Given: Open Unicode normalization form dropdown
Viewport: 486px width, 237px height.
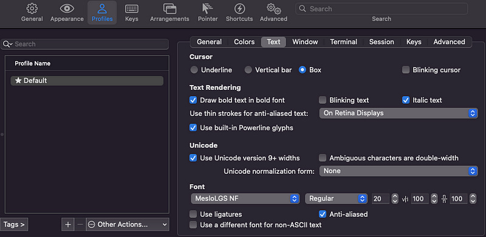Looking at the screenshot, I should (x=399, y=171).
